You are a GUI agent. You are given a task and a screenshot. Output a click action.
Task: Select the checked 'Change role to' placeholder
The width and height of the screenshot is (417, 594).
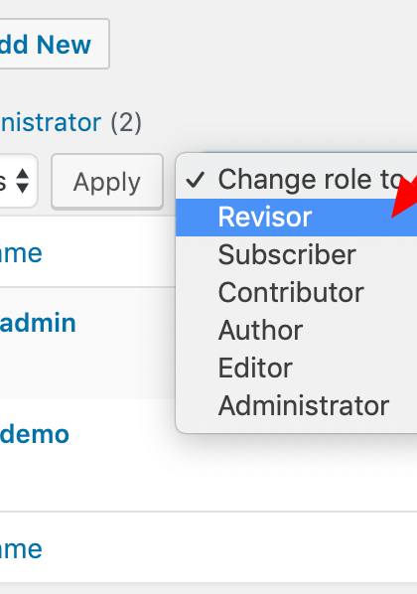pos(296,180)
